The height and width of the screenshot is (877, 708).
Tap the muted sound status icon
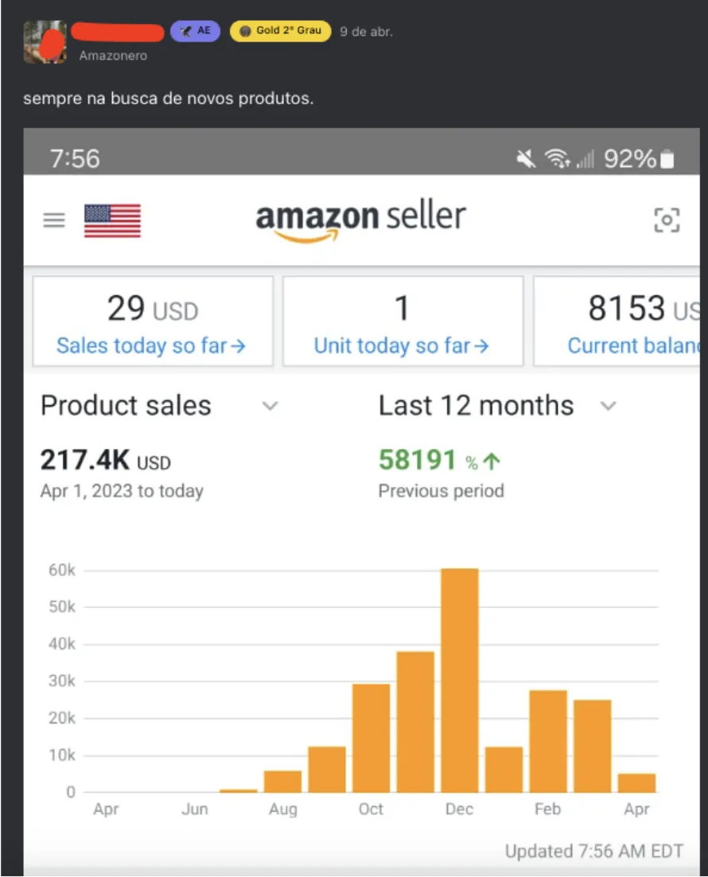click(526, 159)
